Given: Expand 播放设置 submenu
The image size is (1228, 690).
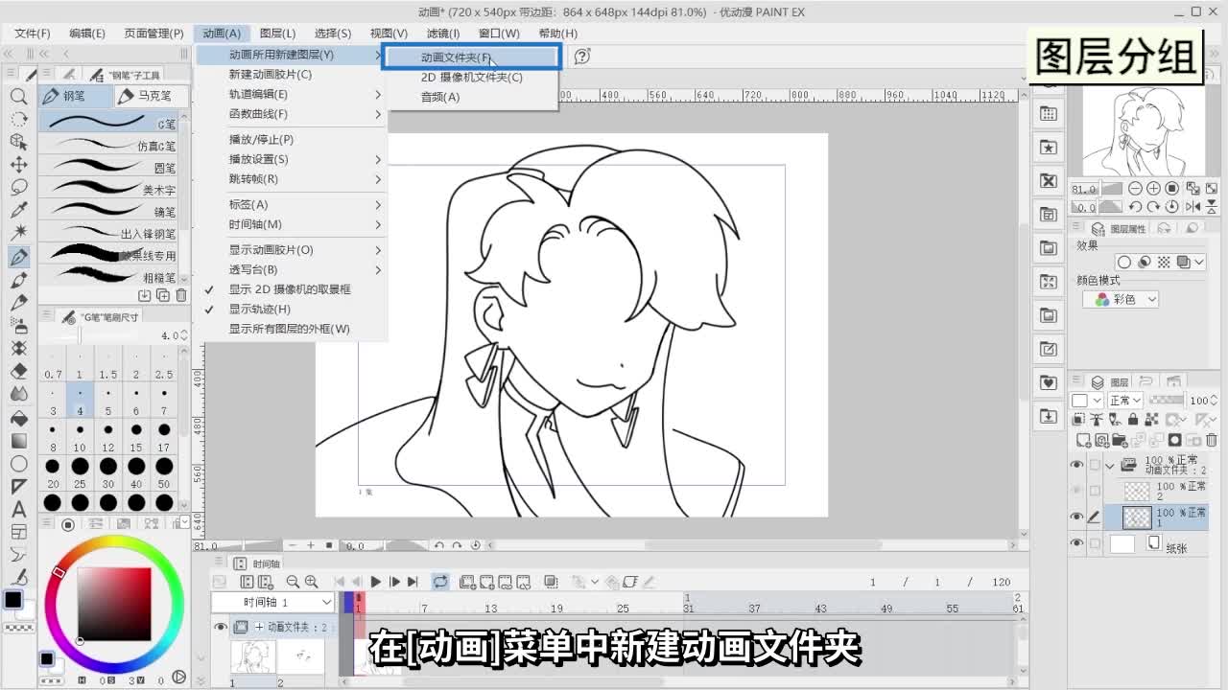Looking at the screenshot, I should click(292, 159).
